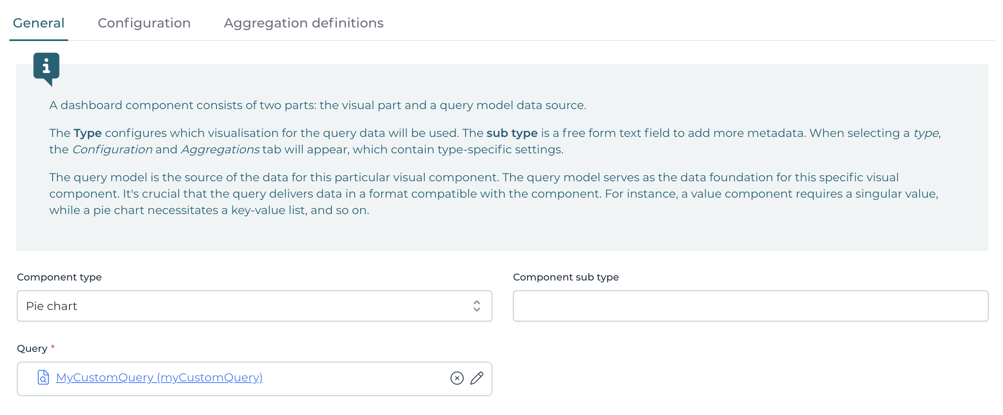Screen dimensions: 1003x415
Task: Click the Component sub type label
Action: 566,277
